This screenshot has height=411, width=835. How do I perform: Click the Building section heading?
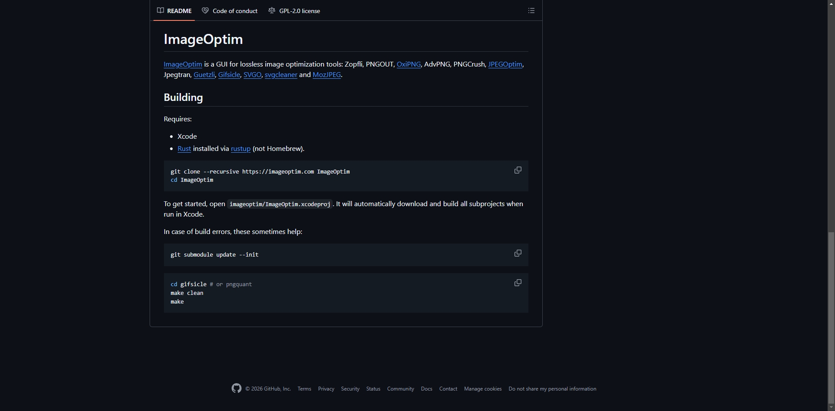(x=183, y=97)
